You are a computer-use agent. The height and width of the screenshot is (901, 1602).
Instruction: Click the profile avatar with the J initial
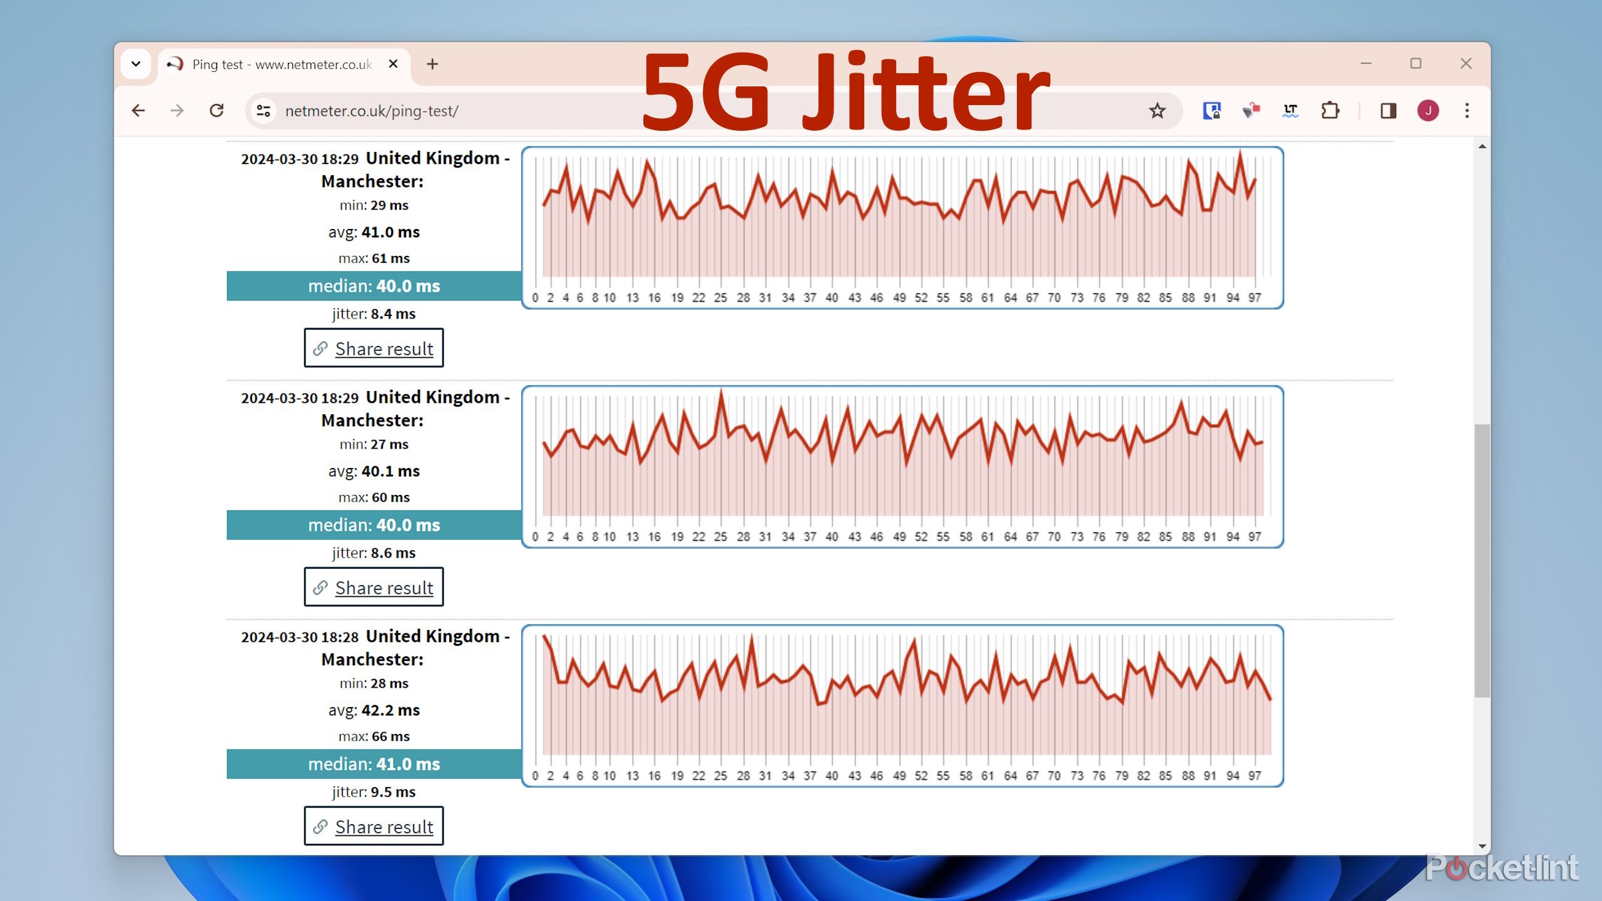coord(1427,111)
